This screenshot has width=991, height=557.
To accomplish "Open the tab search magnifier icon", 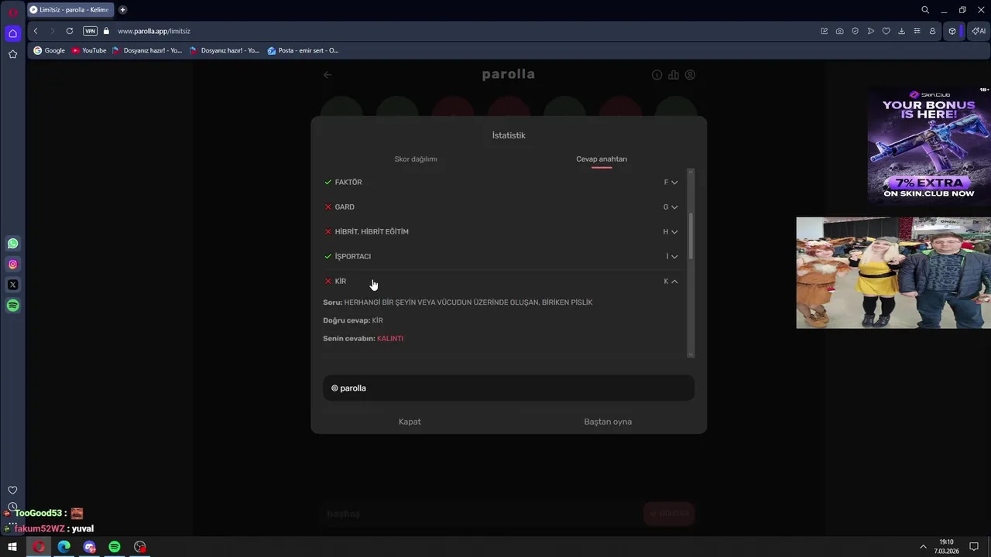I will pos(925,10).
